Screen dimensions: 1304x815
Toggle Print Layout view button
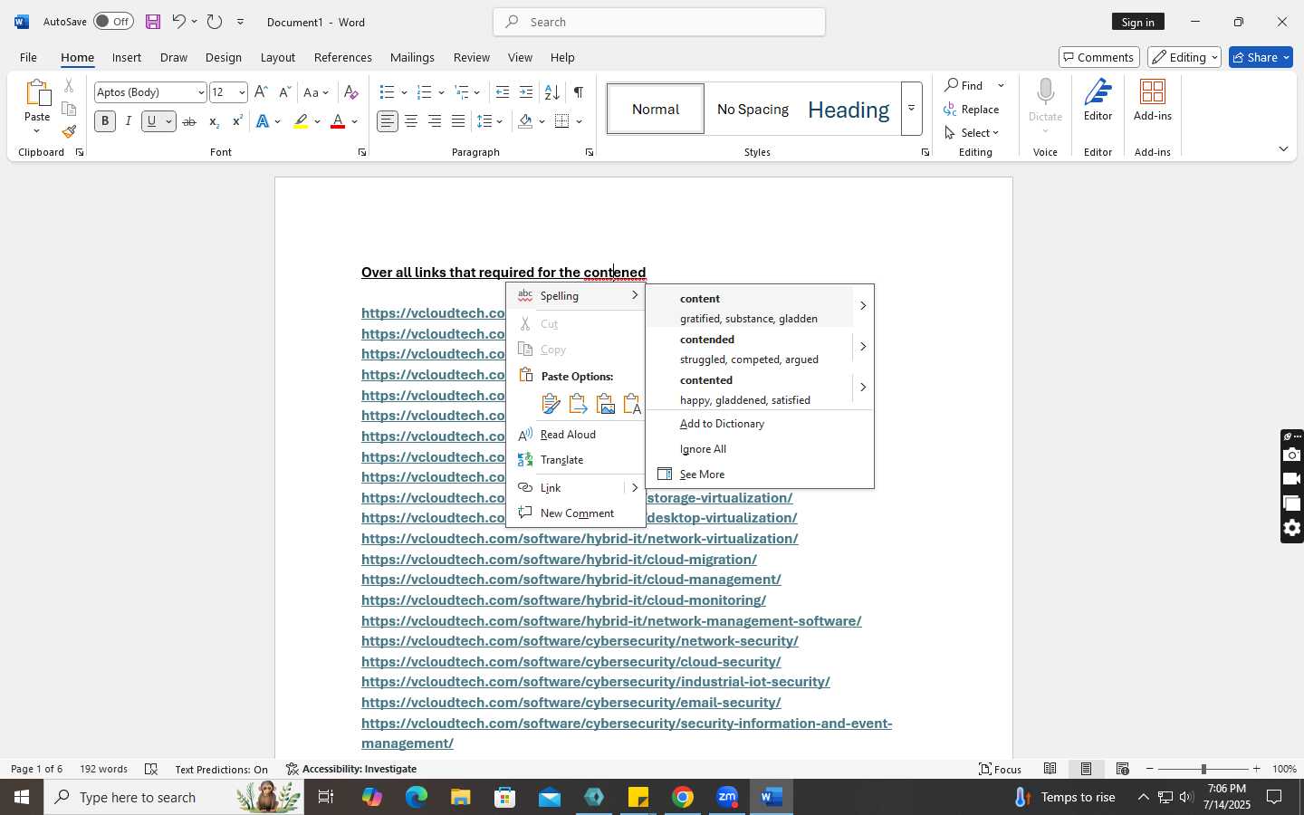tap(1087, 769)
